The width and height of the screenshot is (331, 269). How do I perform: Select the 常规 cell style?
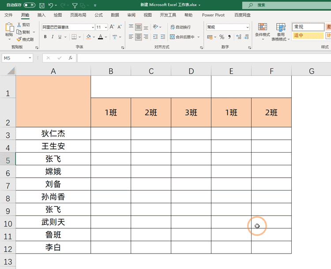(x=308, y=27)
